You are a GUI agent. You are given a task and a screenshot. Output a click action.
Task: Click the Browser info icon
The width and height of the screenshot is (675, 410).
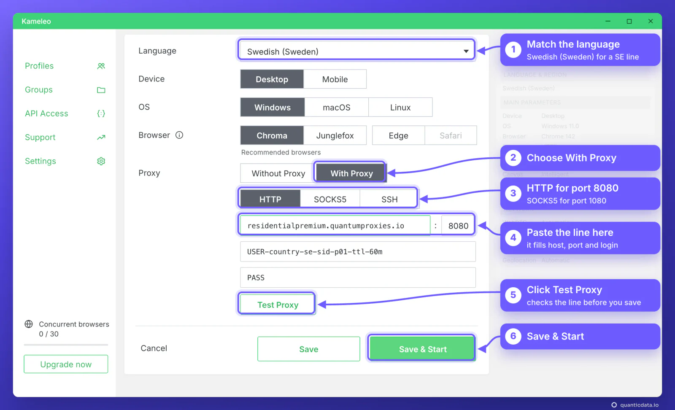[179, 135]
